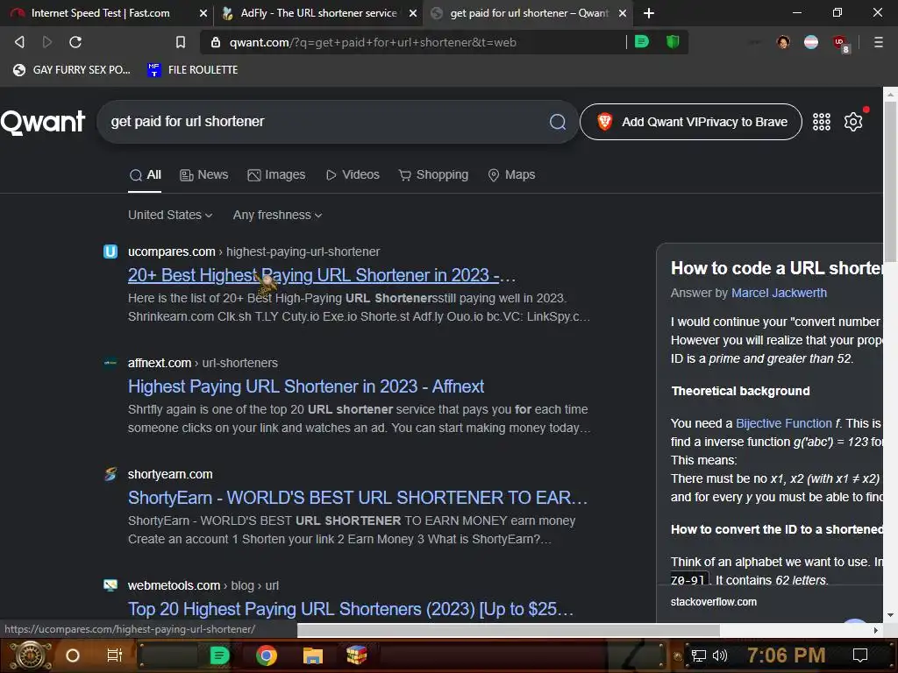Click the shortyearn favicon icon

[x=110, y=474]
